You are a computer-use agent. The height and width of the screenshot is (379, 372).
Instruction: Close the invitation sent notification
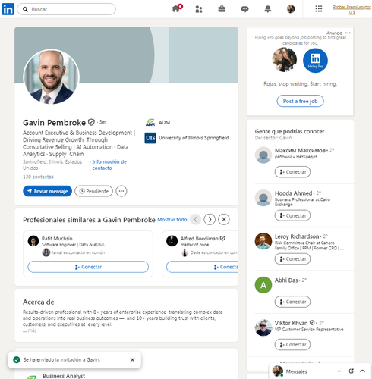[x=132, y=360]
